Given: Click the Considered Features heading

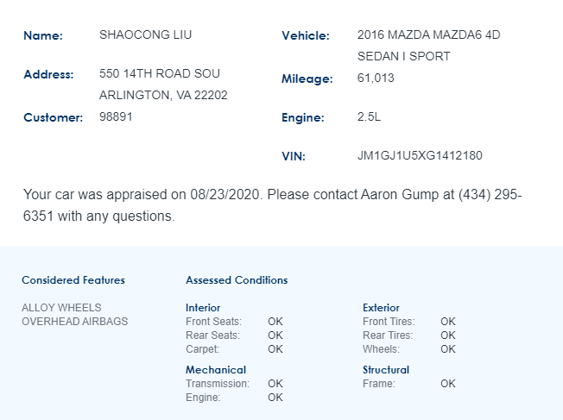Looking at the screenshot, I should click(73, 280).
